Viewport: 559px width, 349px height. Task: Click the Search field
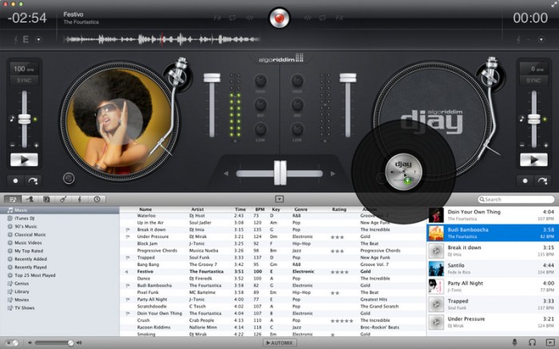point(516,200)
